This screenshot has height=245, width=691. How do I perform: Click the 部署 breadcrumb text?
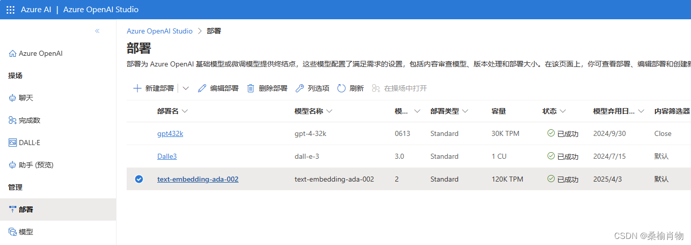tap(214, 31)
